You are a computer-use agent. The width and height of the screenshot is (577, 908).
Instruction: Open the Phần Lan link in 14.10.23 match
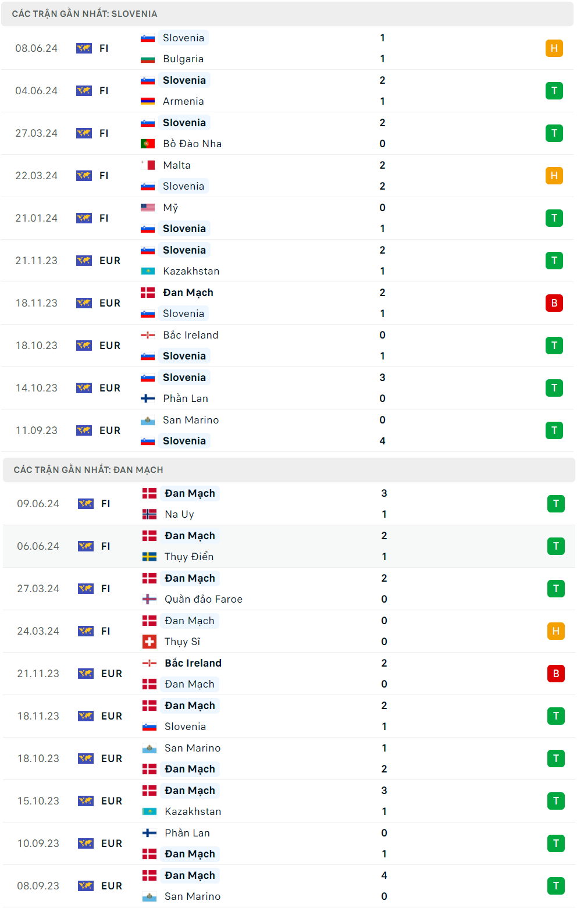pos(186,398)
